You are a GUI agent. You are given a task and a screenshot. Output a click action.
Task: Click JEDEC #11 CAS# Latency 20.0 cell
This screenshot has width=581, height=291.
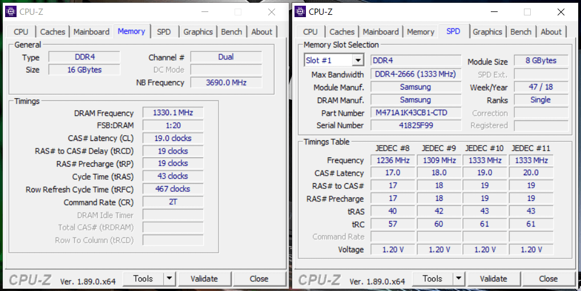pos(531,173)
